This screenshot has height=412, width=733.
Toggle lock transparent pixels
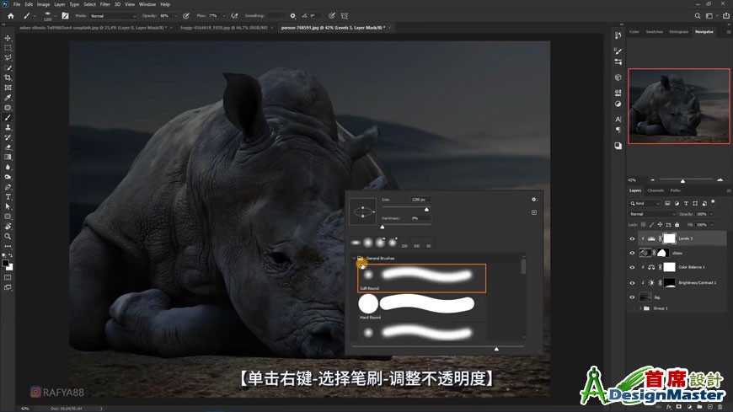[x=643, y=225]
